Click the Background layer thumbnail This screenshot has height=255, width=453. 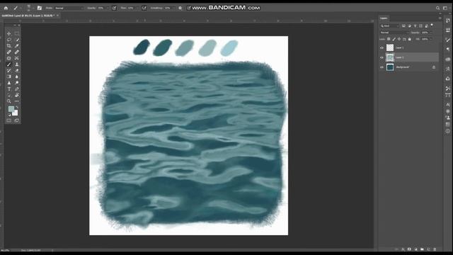(390, 67)
